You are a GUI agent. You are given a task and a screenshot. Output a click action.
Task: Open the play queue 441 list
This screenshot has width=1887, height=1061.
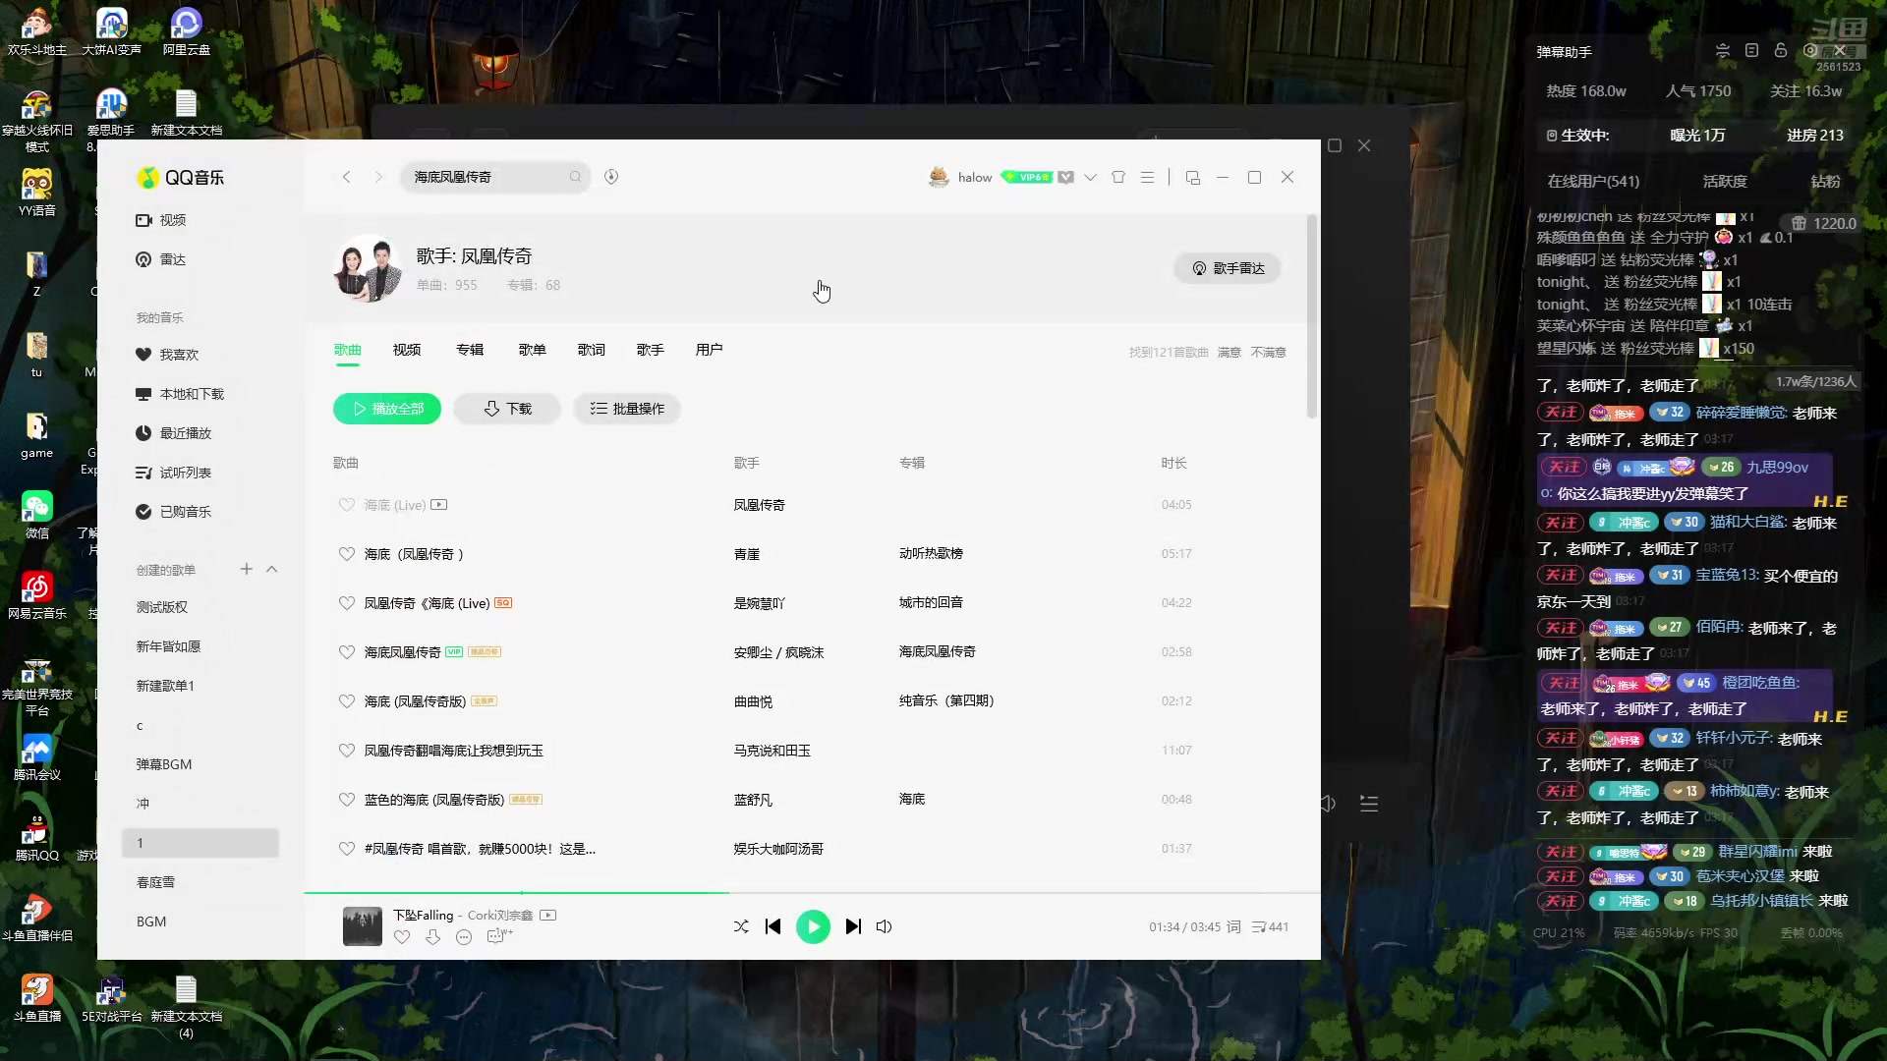1270,926
